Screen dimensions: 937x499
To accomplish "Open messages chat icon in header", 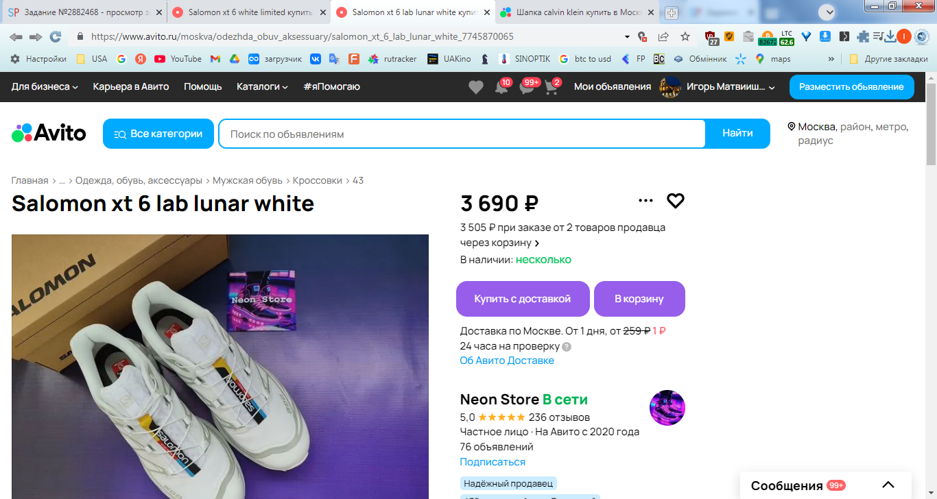I will (526, 87).
